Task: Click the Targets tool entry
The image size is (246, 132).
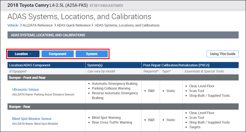Action: (x=195, y=127)
